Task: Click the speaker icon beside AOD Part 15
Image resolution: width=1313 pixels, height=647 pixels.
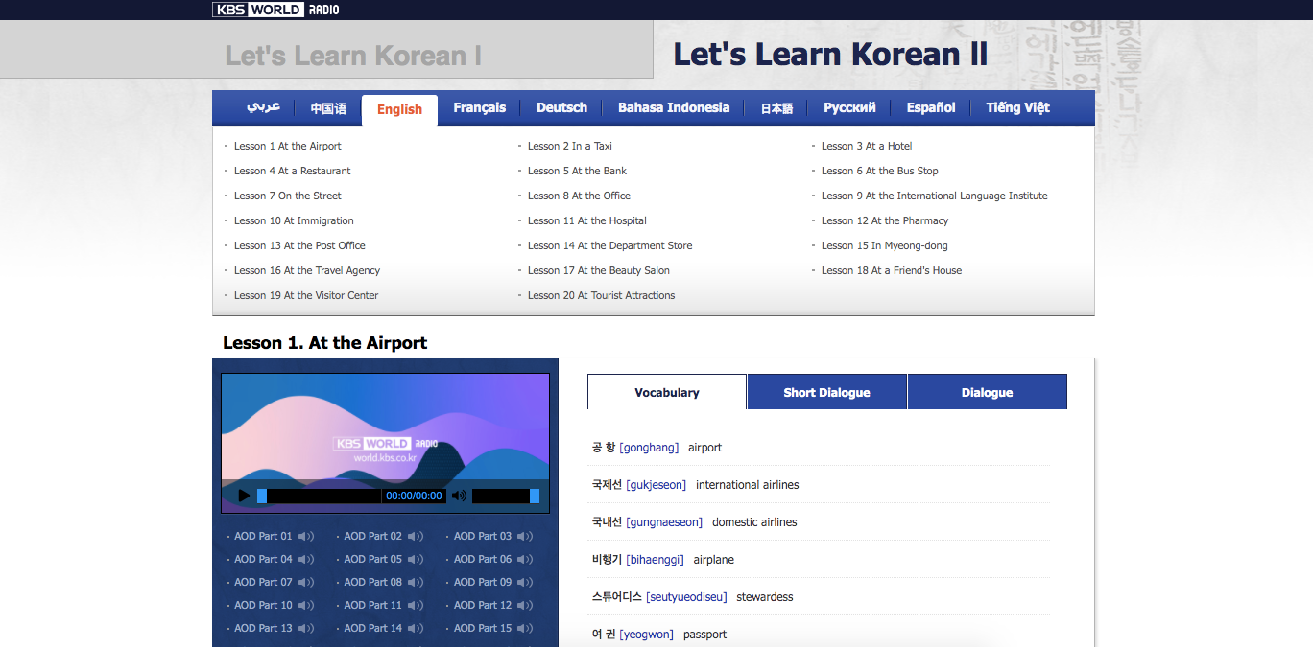Action: click(525, 628)
